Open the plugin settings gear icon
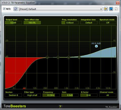 coord(16,9)
